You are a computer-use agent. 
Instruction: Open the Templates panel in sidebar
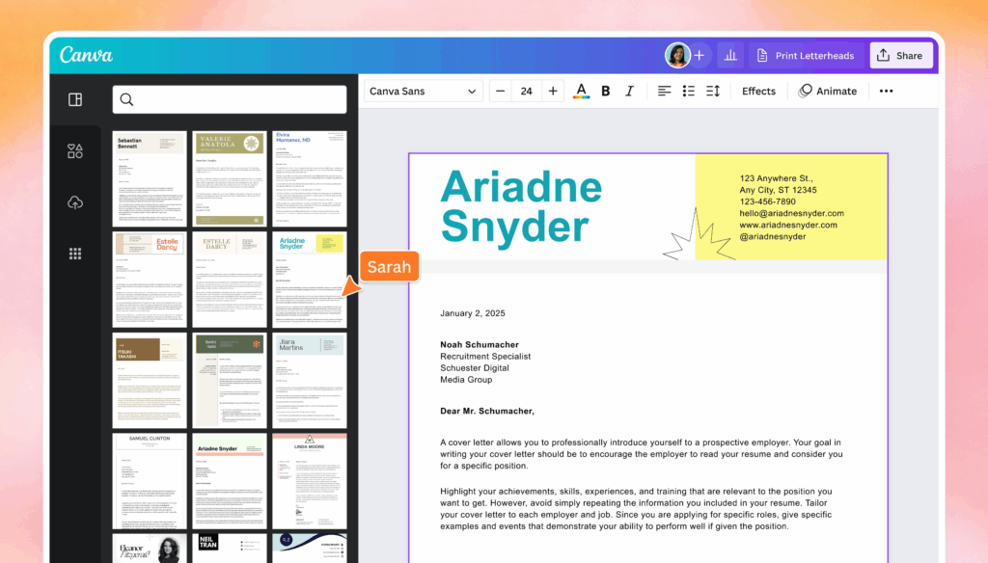[x=75, y=99]
